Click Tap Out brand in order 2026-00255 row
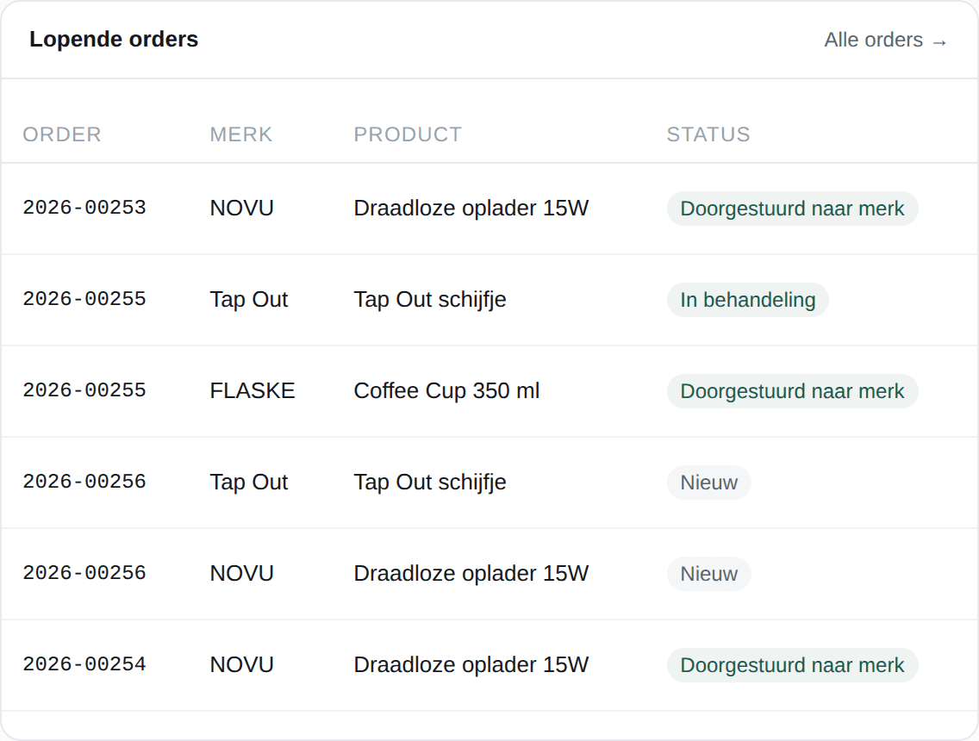This screenshot has width=979, height=741. (248, 300)
